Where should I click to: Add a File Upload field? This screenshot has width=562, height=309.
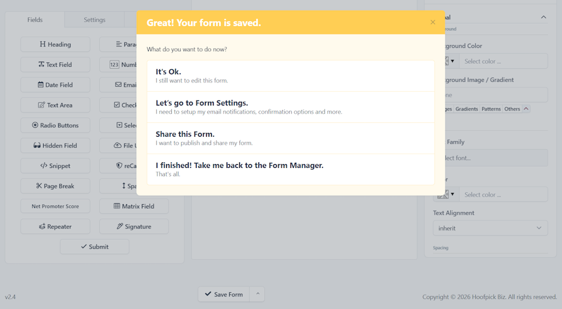pyautogui.click(x=118, y=145)
